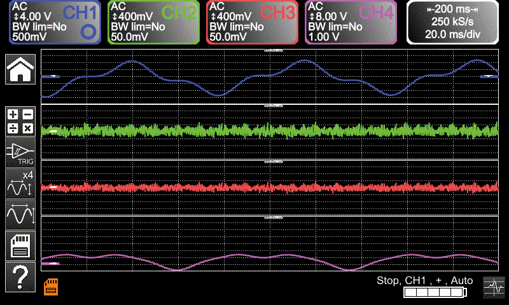
Task: Click the waveform icon in the bottom-right corner
Action: (493, 288)
